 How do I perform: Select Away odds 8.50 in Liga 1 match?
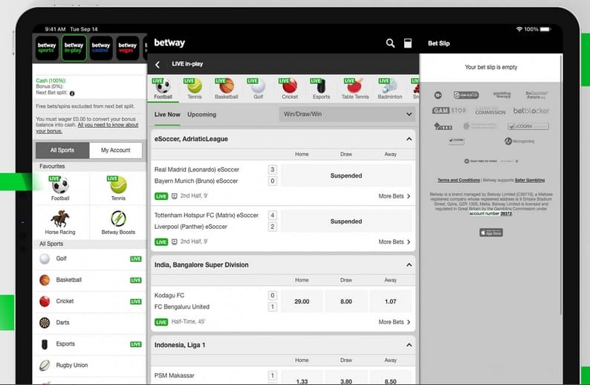point(391,379)
